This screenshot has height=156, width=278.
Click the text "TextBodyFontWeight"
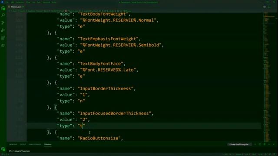click(x=103, y=14)
